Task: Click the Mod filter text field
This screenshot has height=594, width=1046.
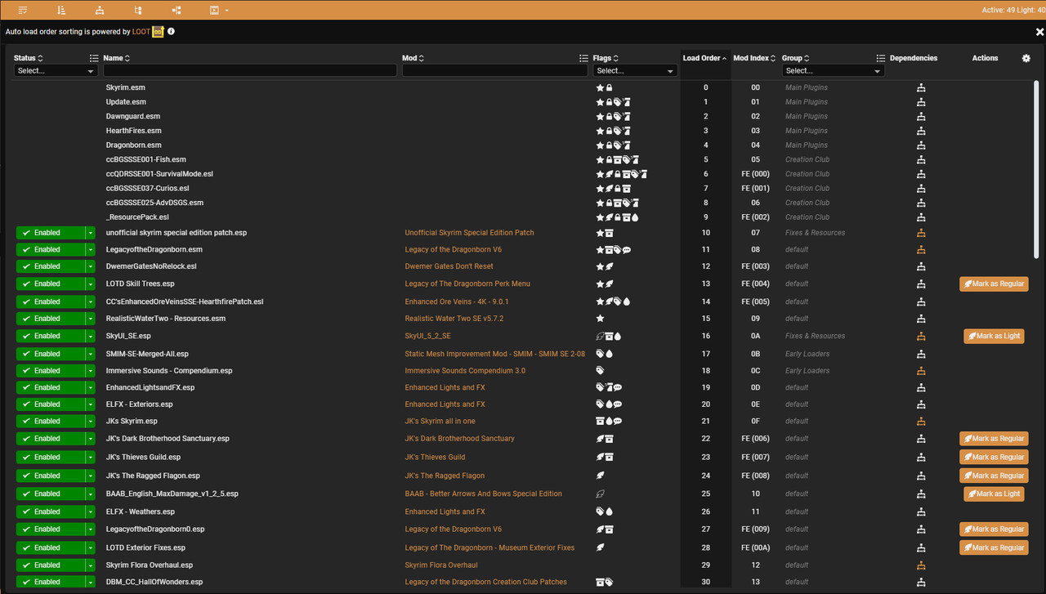Action: tap(495, 70)
